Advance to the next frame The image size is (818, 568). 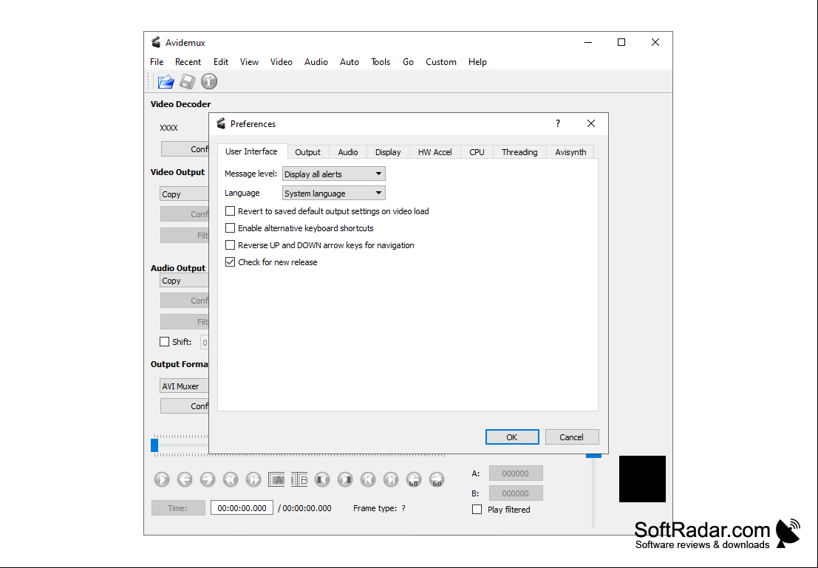(x=208, y=479)
